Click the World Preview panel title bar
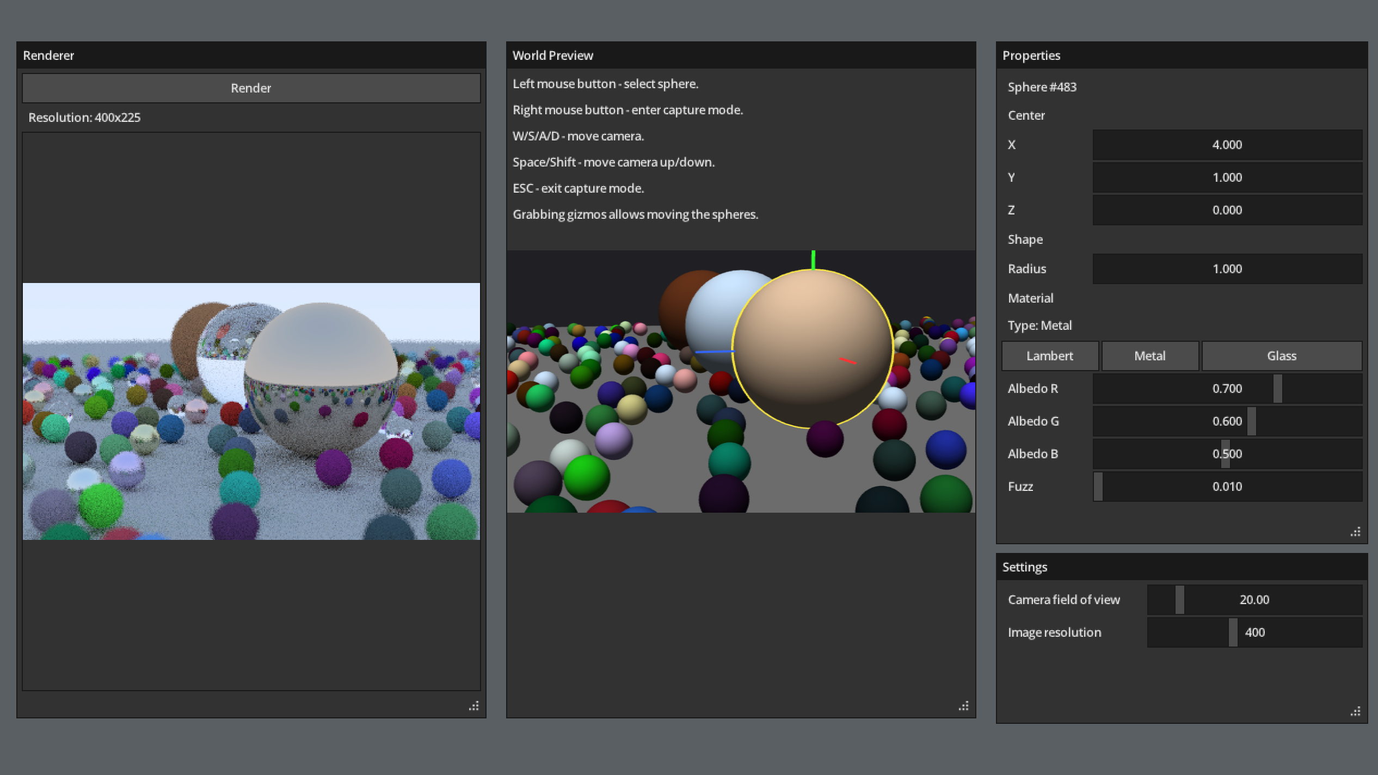The height and width of the screenshot is (775, 1378). pos(741,56)
